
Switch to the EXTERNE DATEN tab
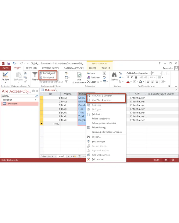coord(50,68)
